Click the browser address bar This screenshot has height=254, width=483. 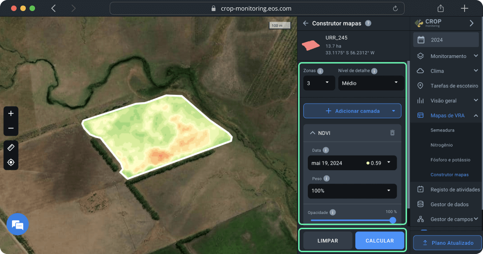[x=257, y=8]
